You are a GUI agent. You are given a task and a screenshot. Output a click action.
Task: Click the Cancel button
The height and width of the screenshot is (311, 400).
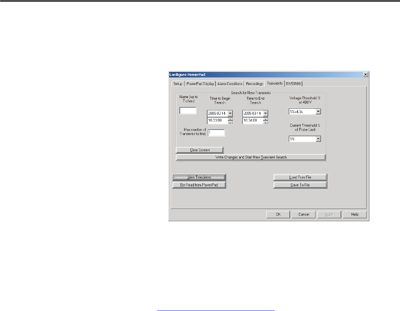point(304,214)
